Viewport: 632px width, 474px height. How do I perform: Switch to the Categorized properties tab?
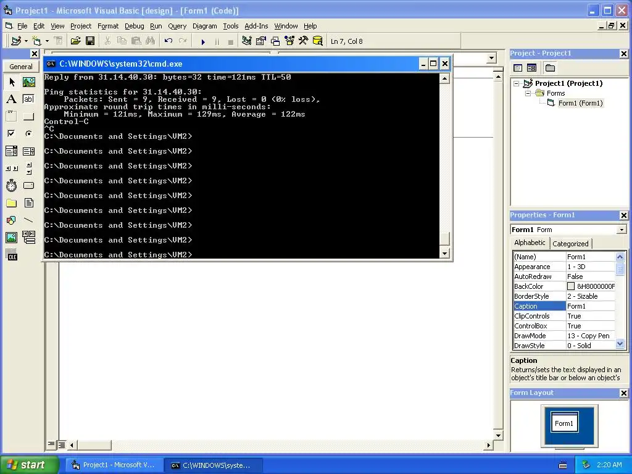pyautogui.click(x=570, y=243)
